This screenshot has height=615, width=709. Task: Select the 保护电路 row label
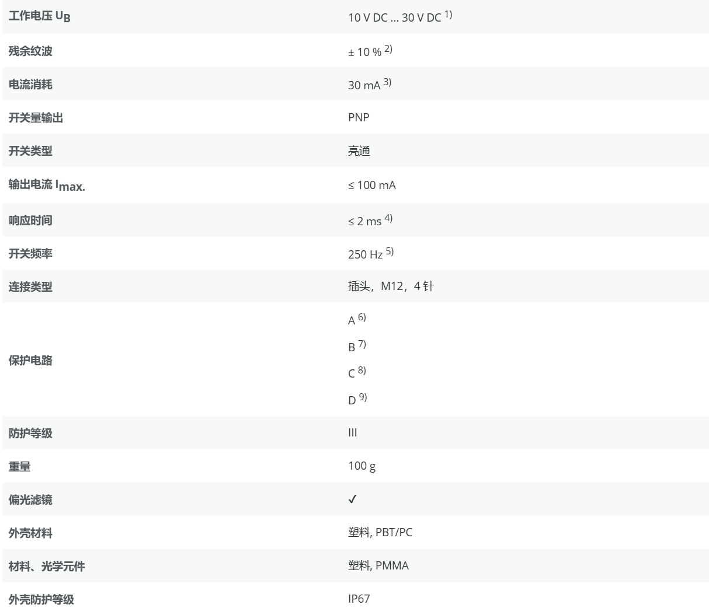coord(30,360)
